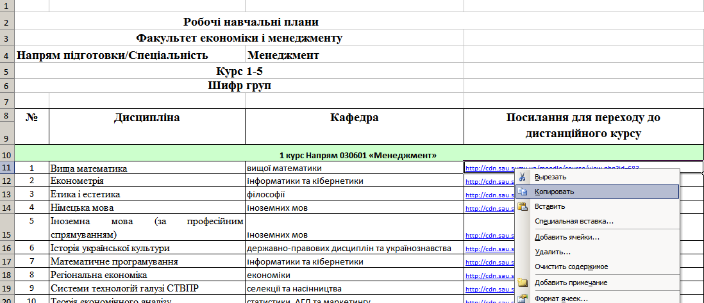Open the link in Історія української культури row
The image size is (704, 303).
coord(490,249)
